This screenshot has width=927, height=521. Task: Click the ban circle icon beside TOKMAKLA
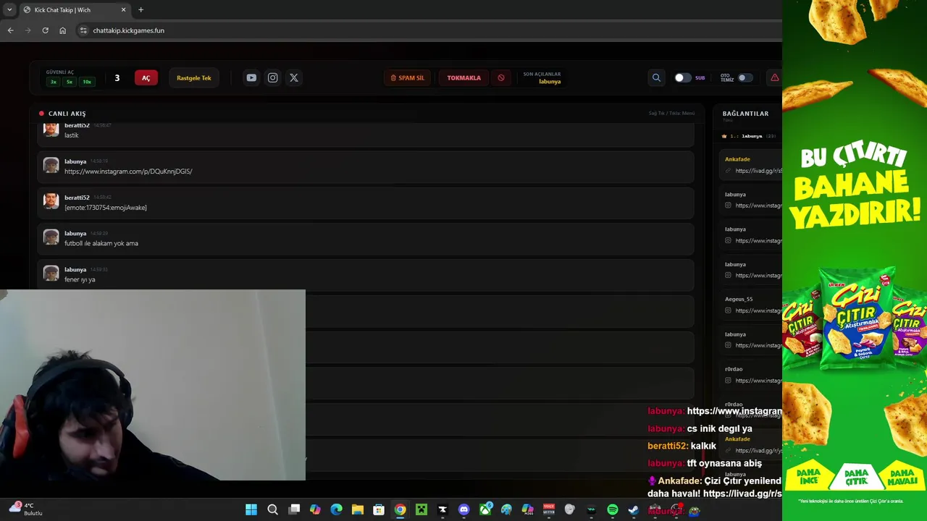[500, 77]
